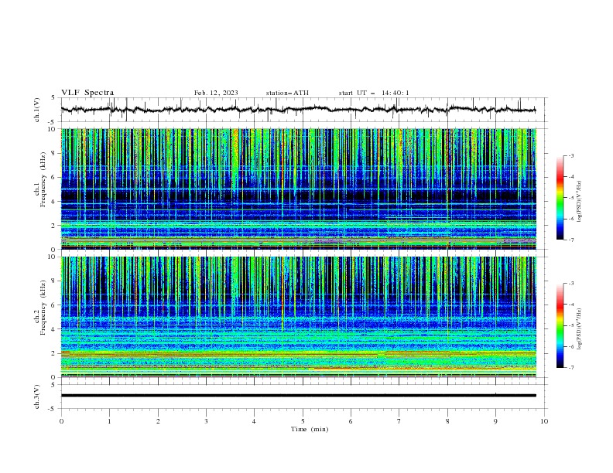Click the "5" tick on ch.1(V) axis
This screenshot has height=473, width=613.
tap(54, 98)
